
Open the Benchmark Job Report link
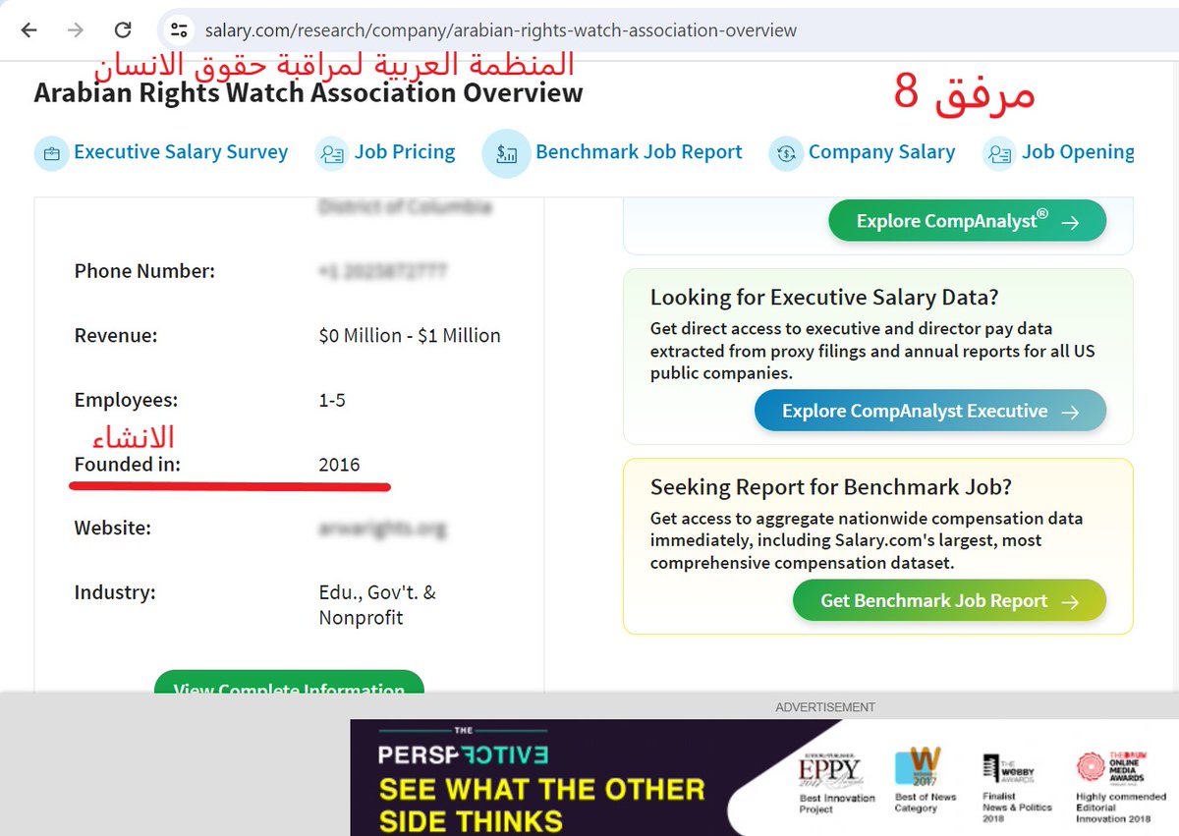(639, 152)
